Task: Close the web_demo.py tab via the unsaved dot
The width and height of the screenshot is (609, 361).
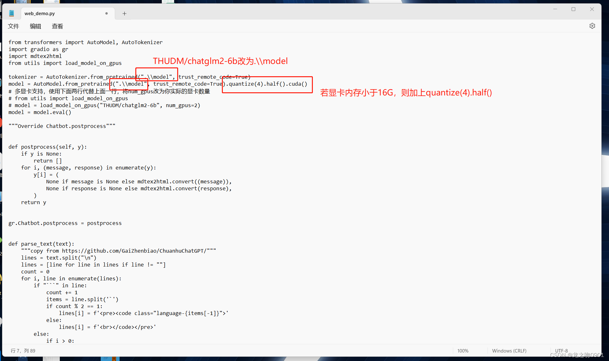Action: pyautogui.click(x=106, y=13)
